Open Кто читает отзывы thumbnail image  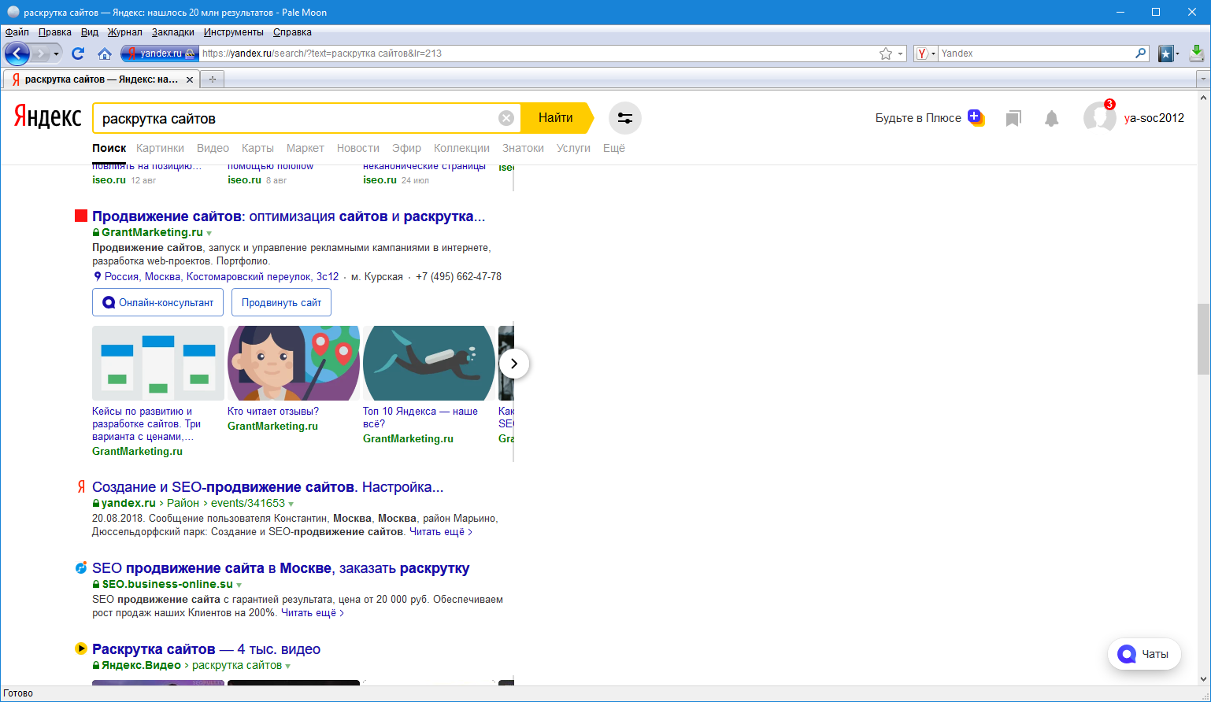[x=294, y=364]
